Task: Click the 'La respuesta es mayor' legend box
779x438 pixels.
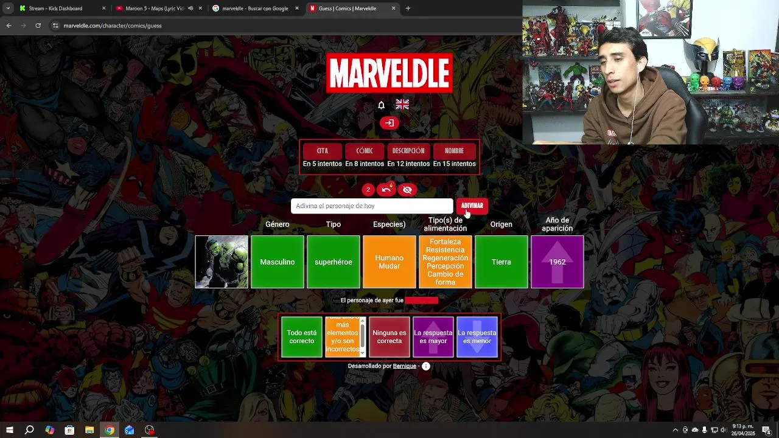Action: coord(433,337)
